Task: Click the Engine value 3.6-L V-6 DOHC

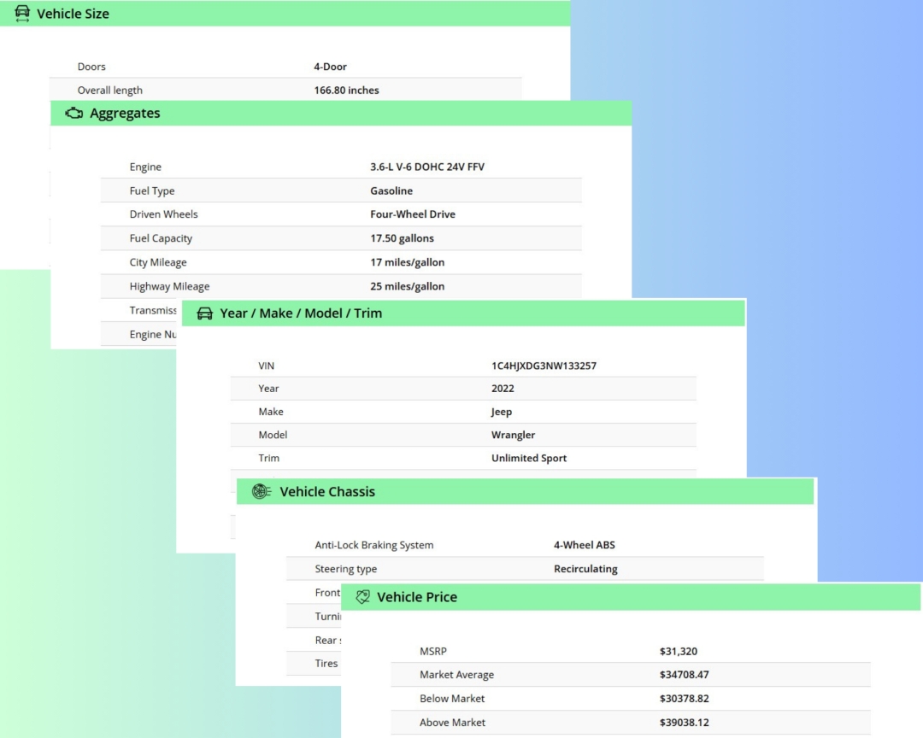Action: 427,167
